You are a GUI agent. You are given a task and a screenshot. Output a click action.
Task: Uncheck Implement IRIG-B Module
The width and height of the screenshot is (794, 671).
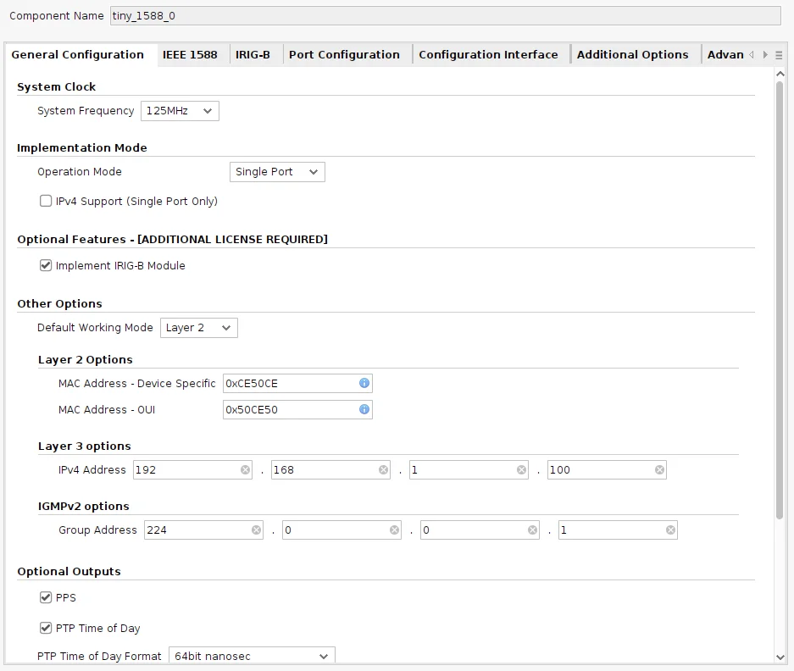coord(46,266)
